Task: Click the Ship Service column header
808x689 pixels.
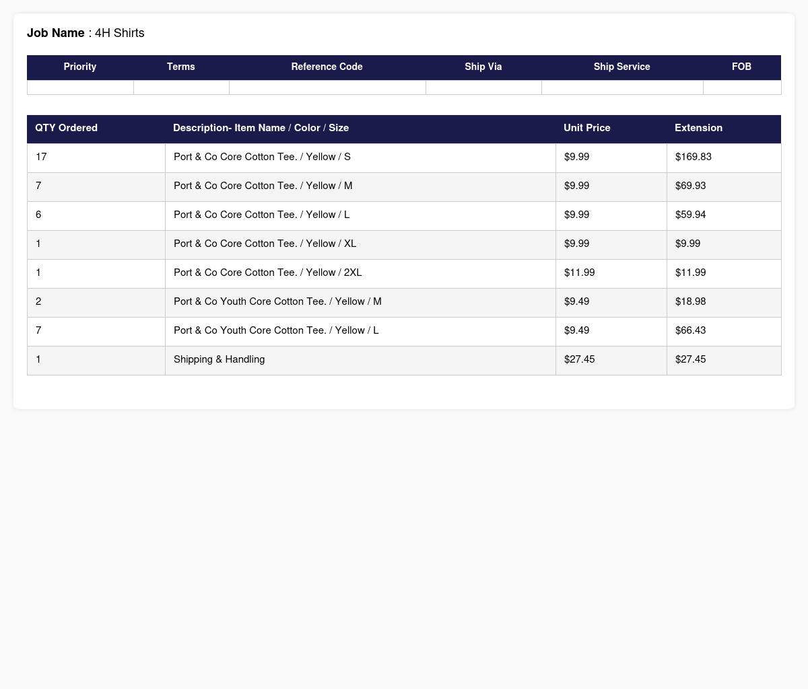Action: [x=622, y=67]
